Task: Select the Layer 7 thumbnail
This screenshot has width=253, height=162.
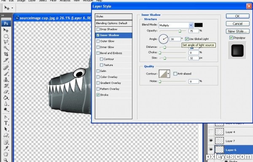Action: click(x=219, y=140)
